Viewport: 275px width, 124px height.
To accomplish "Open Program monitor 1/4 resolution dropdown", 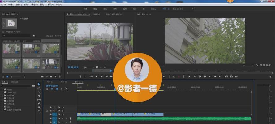I will 248,65.
